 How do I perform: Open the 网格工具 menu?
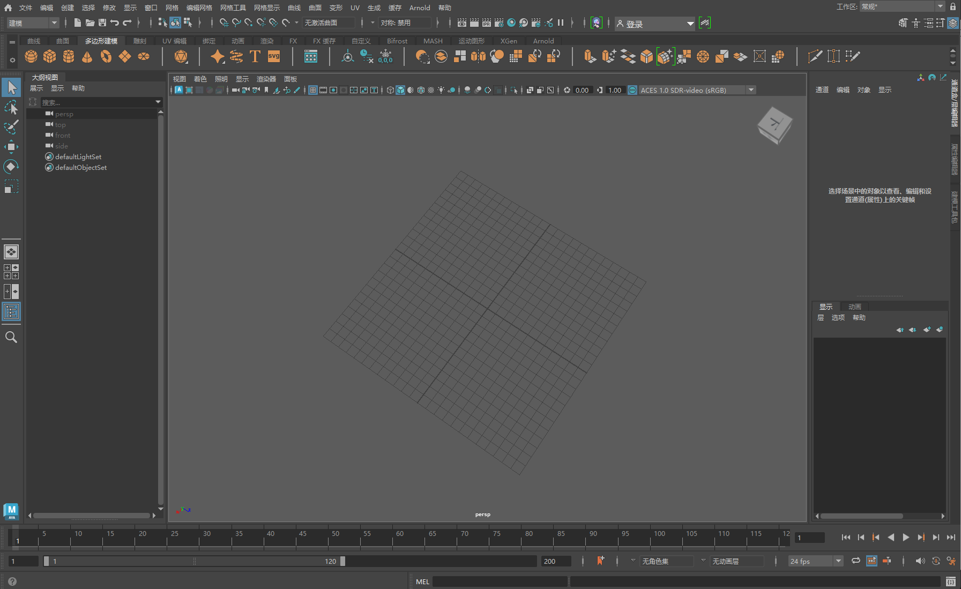(x=233, y=8)
